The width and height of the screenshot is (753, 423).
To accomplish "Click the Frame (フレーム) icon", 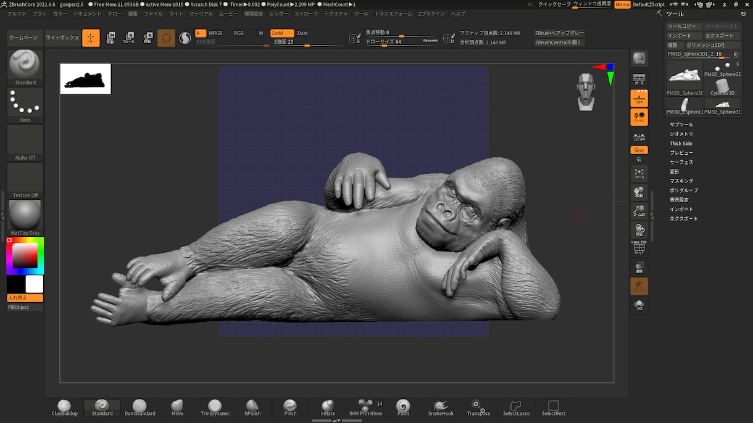I will pyautogui.click(x=639, y=174).
